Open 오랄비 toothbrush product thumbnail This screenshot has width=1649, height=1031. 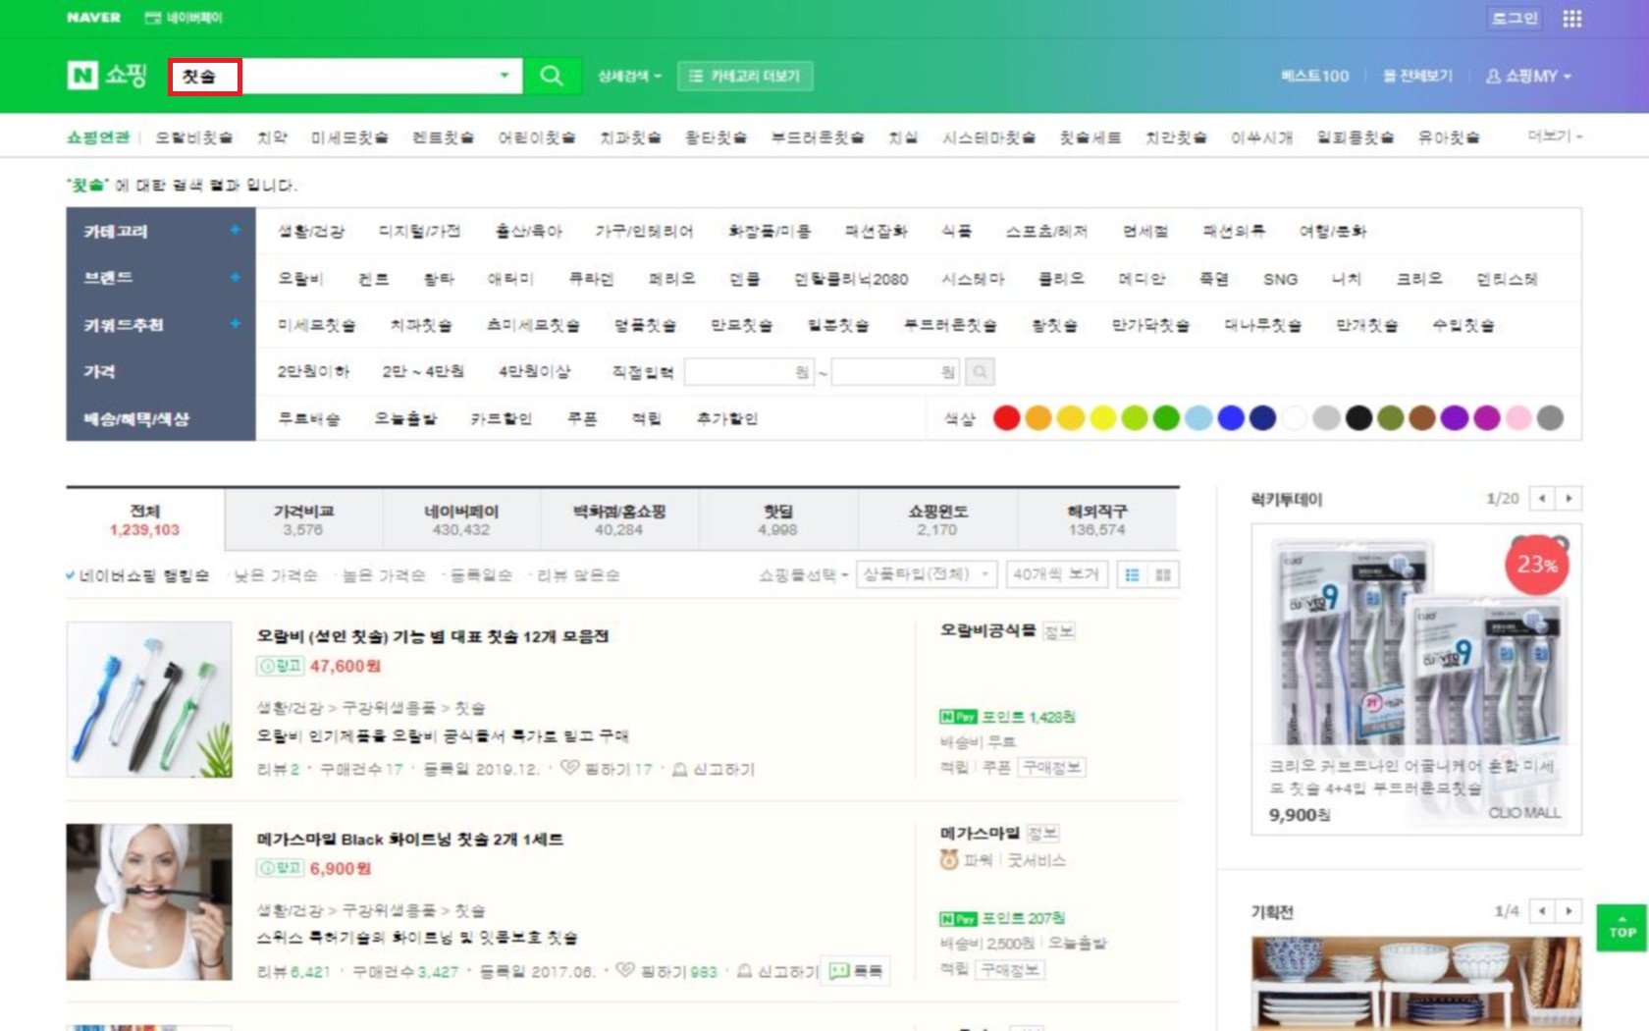149,699
